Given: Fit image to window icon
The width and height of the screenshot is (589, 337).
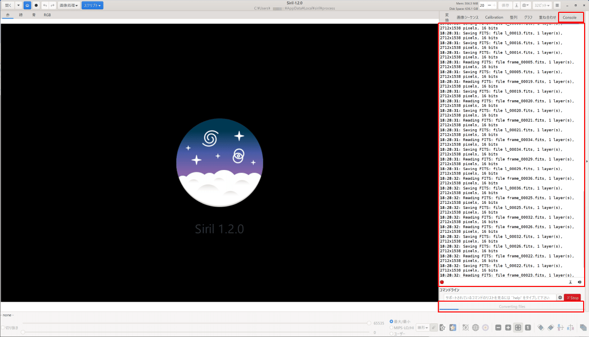Looking at the screenshot, I should pyautogui.click(x=518, y=328).
